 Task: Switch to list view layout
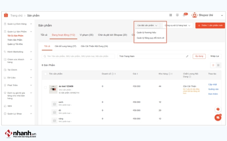point(213,65)
